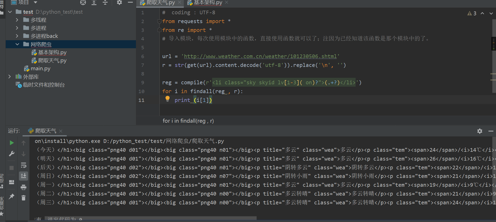Expand the 外部库 node
Screen dimensions: 496x222
point(10,77)
